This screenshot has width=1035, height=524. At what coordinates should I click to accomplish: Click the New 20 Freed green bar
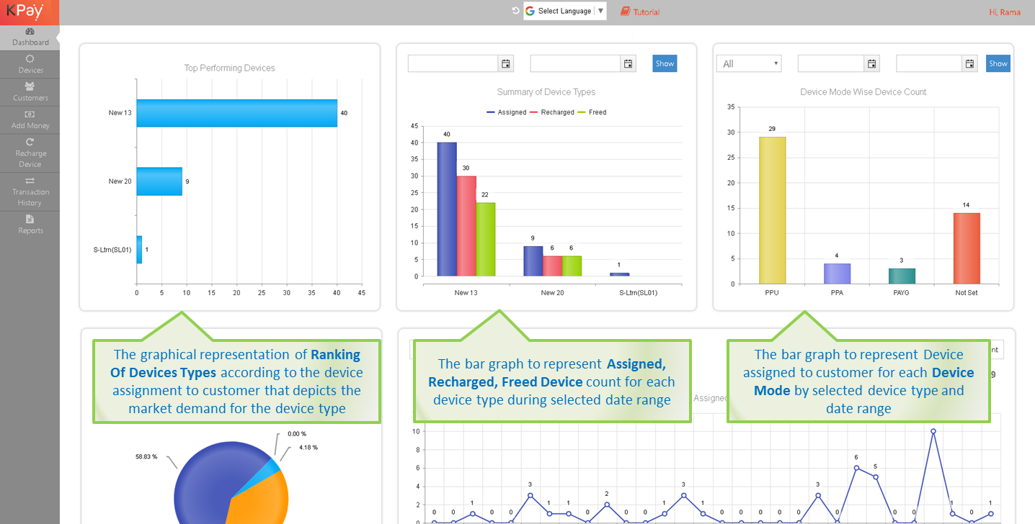click(x=572, y=266)
